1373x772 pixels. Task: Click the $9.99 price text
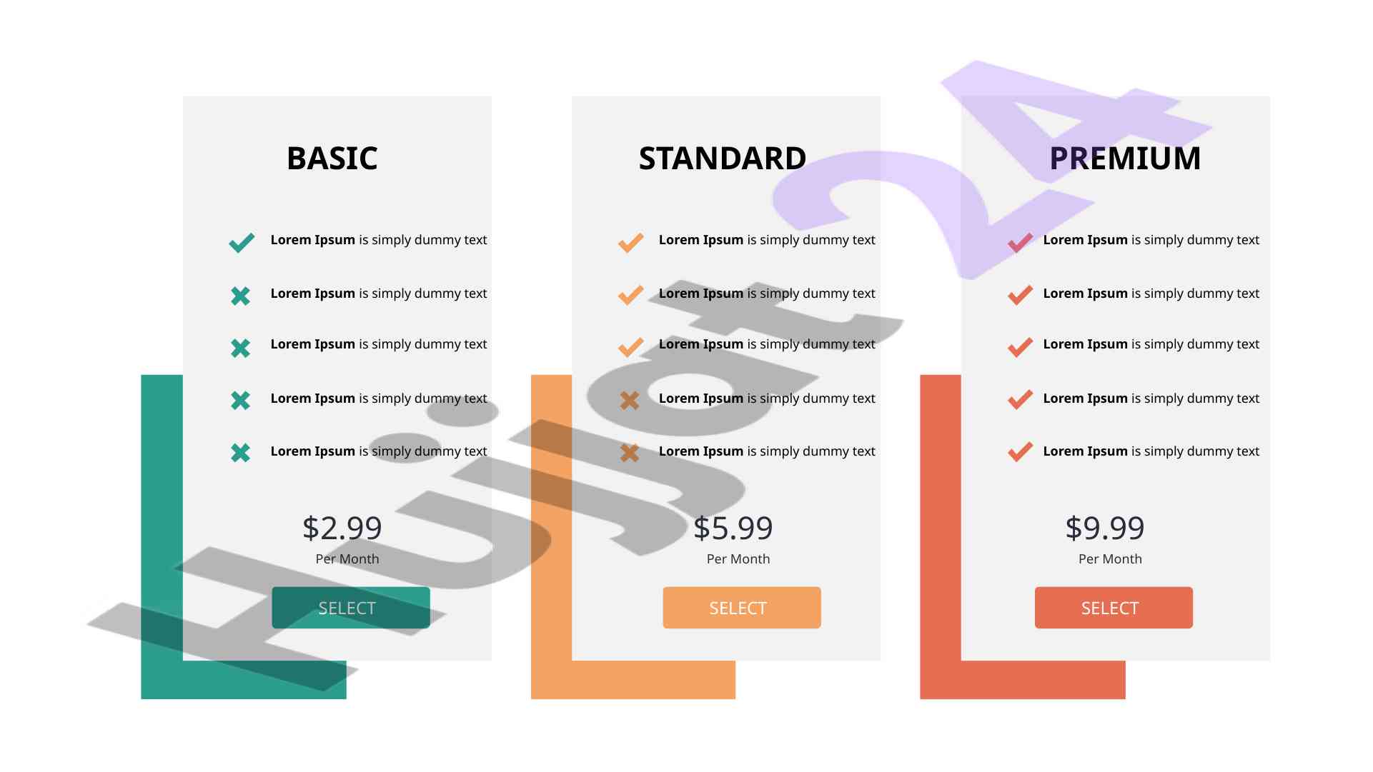click(x=1105, y=528)
